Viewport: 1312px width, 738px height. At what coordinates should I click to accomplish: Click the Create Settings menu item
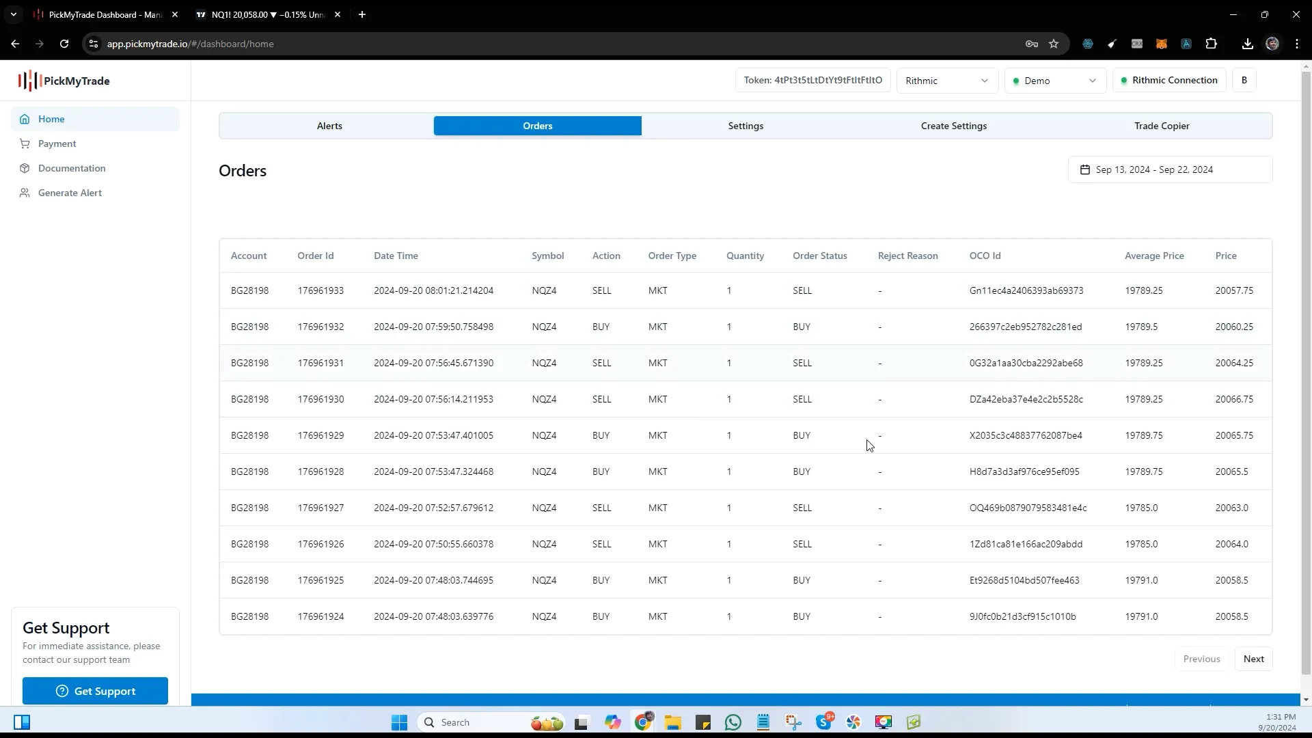click(x=953, y=125)
